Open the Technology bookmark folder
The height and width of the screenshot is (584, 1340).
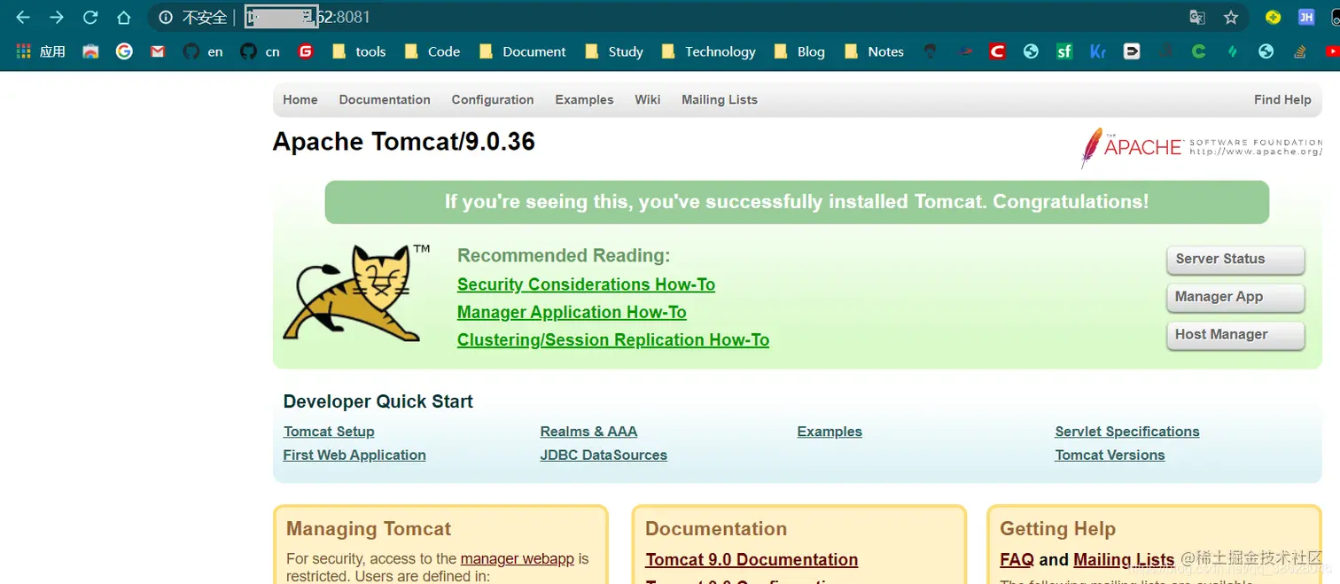coord(708,51)
